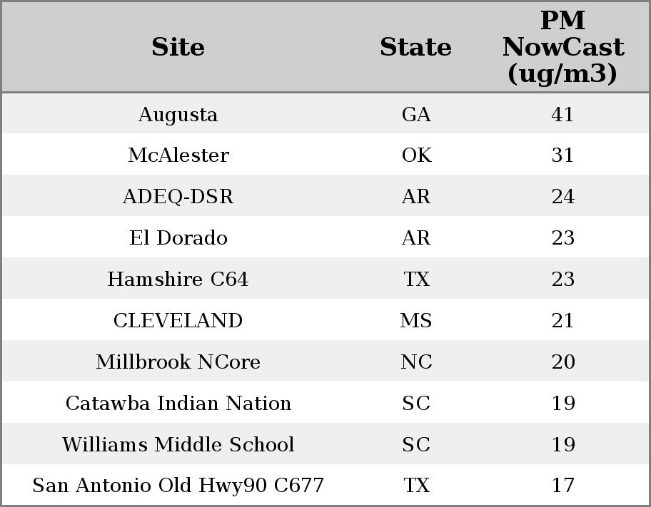Select the Hamshire C64 site cell
651x507 pixels.
tap(178, 280)
